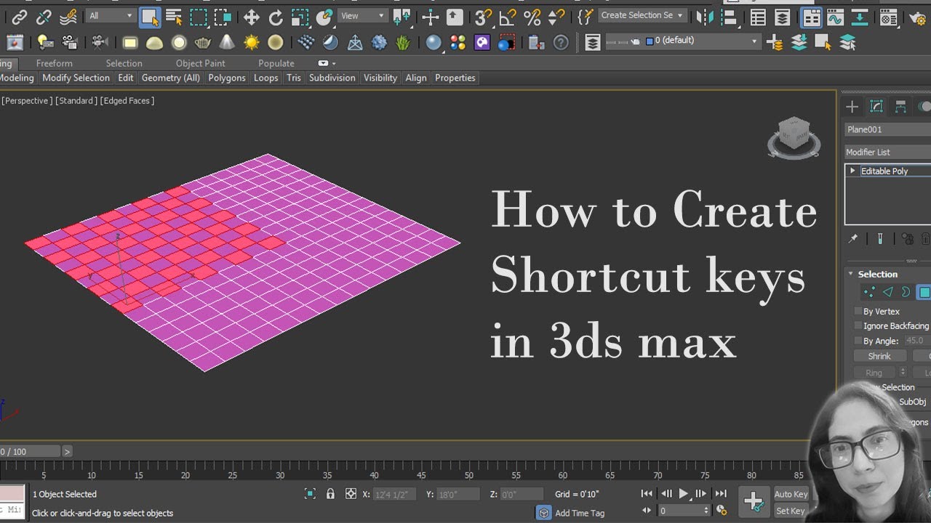The image size is (931, 523).
Task: Toggle the Spinner Snap button
Action: [556, 17]
